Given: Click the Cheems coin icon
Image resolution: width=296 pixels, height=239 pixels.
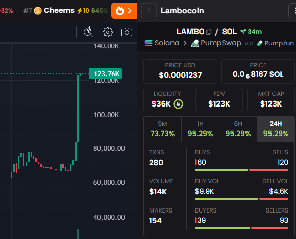Looking at the screenshot, I should (38, 11).
